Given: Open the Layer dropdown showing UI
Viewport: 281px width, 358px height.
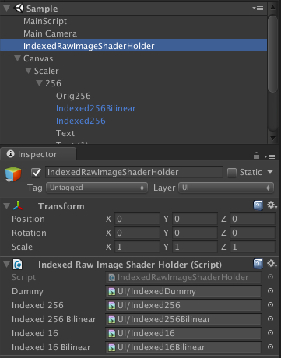Looking at the screenshot, I should [x=226, y=188].
